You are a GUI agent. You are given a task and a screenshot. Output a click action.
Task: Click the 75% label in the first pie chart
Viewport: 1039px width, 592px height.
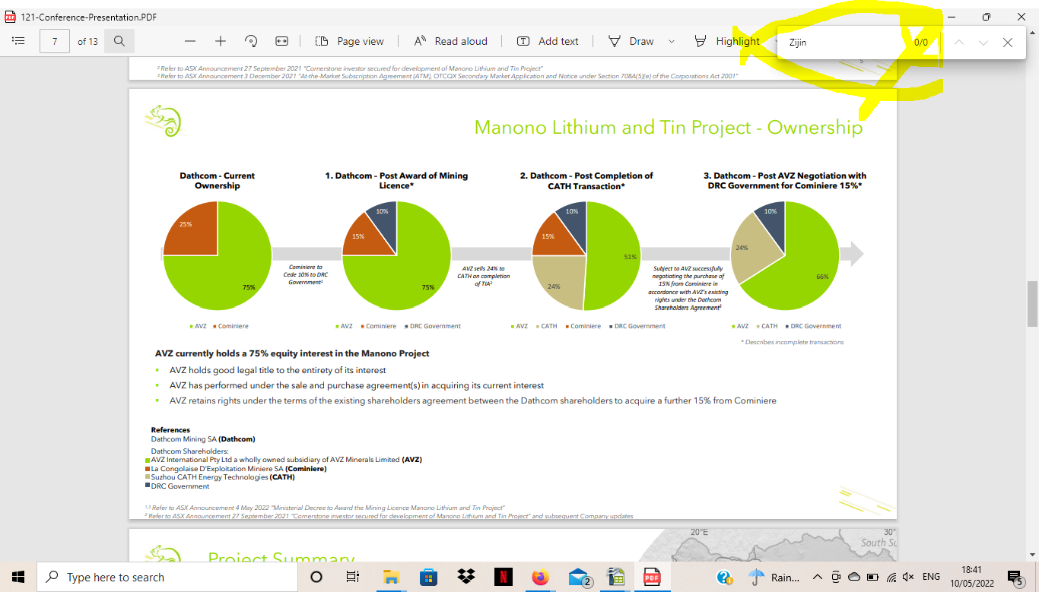[249, 287]
